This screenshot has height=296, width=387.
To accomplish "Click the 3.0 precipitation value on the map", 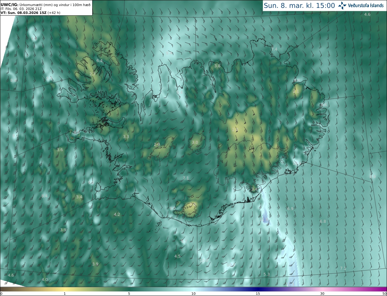I will tap(195, 142).
